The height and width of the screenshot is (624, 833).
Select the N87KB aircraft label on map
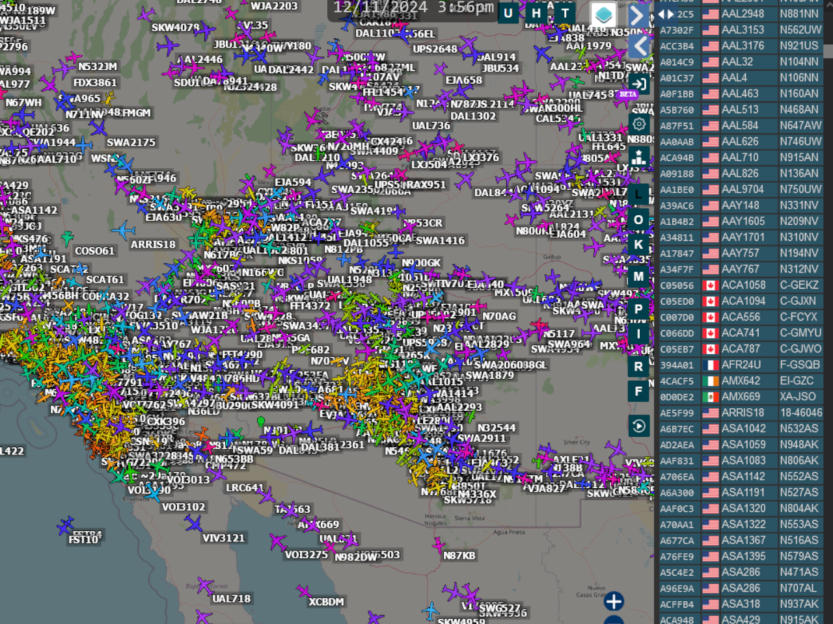[x=459, y=556]
